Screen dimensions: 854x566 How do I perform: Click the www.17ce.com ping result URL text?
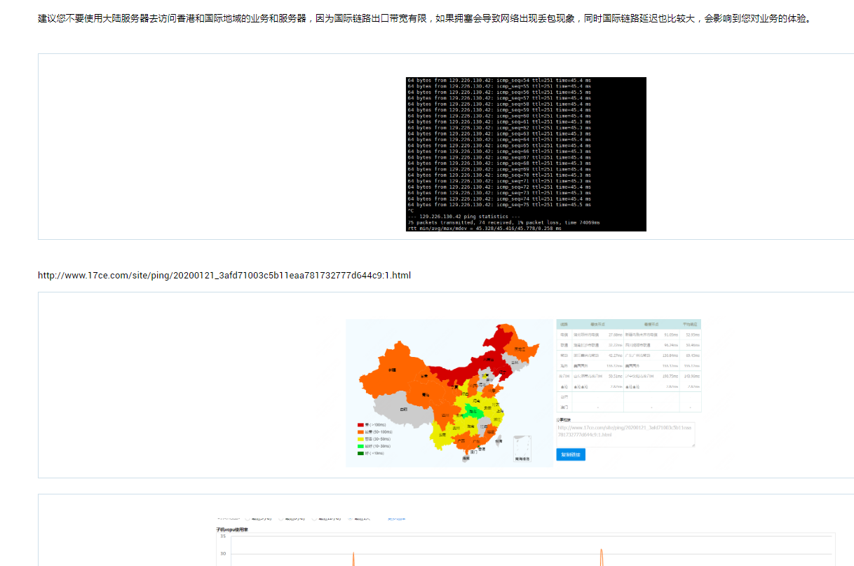pos(224,275)
